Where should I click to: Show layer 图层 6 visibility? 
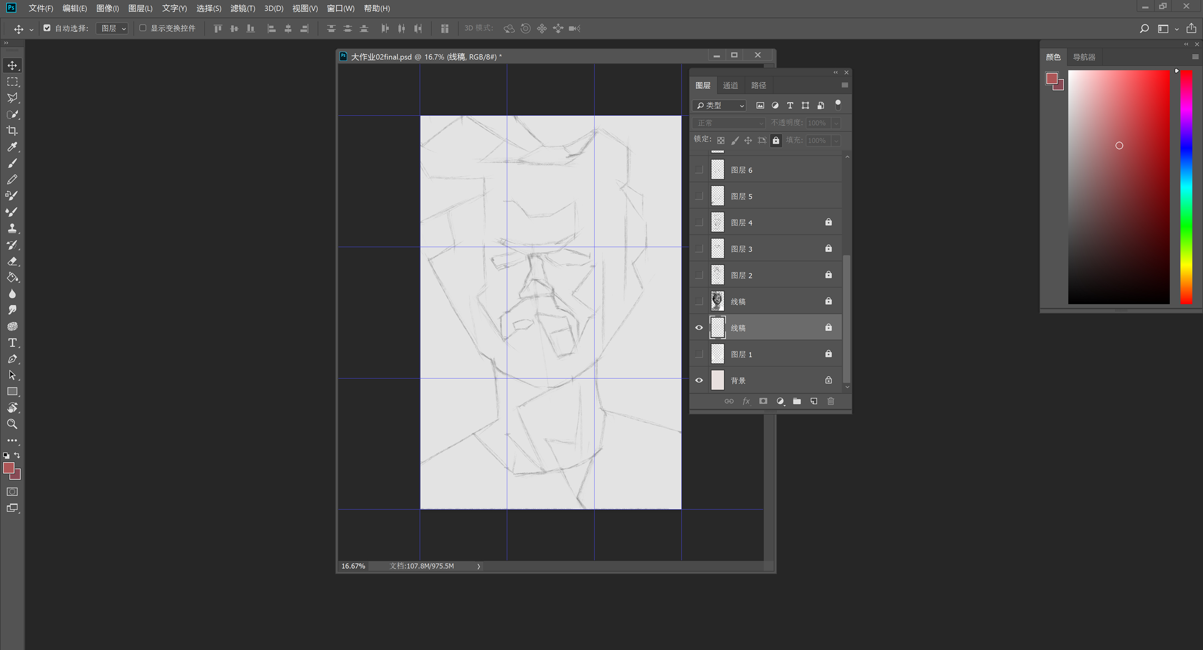[x=699, y=170]
